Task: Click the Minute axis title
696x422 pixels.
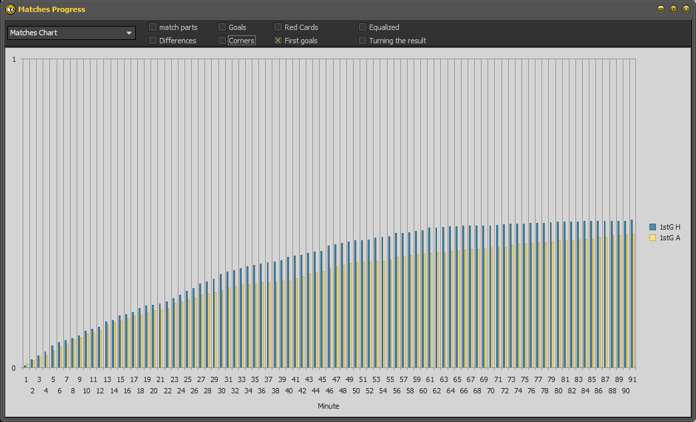Action: (328, 406)
